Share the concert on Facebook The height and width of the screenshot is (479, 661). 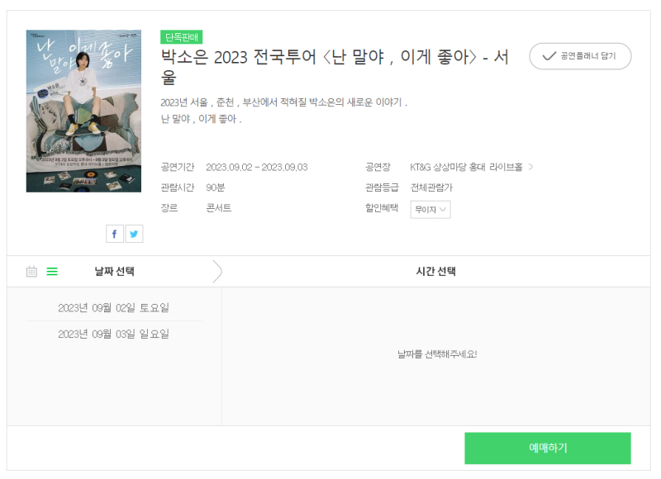click(115, 235)
